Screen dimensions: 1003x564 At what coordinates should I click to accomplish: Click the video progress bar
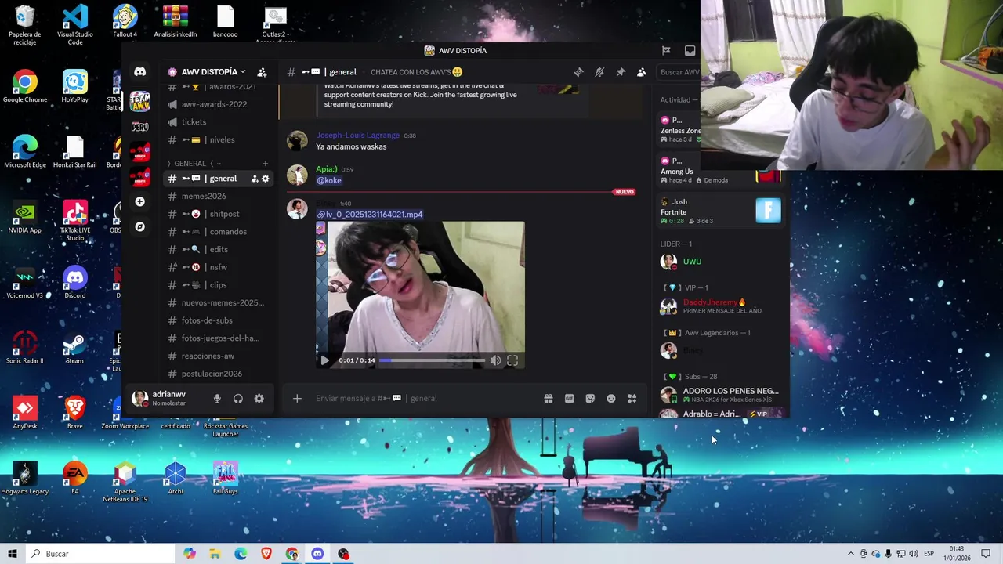coord(433,360)
